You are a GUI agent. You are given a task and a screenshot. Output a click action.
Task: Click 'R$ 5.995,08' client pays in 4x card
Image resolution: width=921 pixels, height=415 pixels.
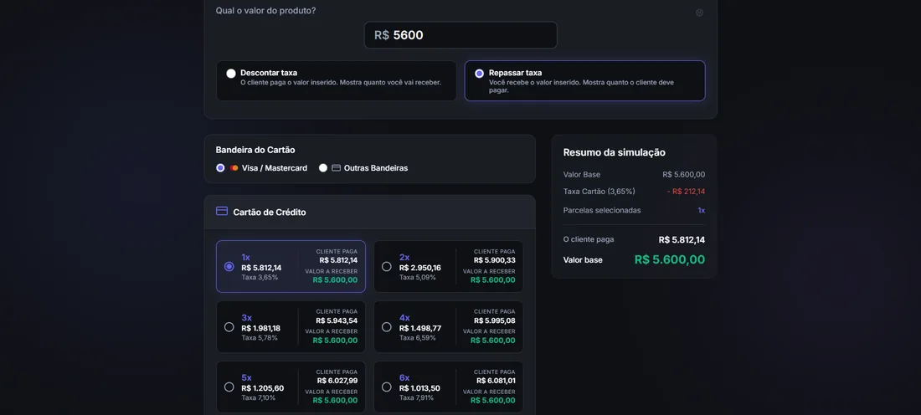pyautogui.click(x=495, y=320)
